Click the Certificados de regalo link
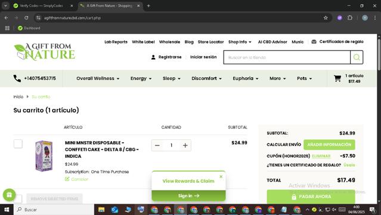Image resolution: width=381 pixels, height=215 pixels. point(342,42)
